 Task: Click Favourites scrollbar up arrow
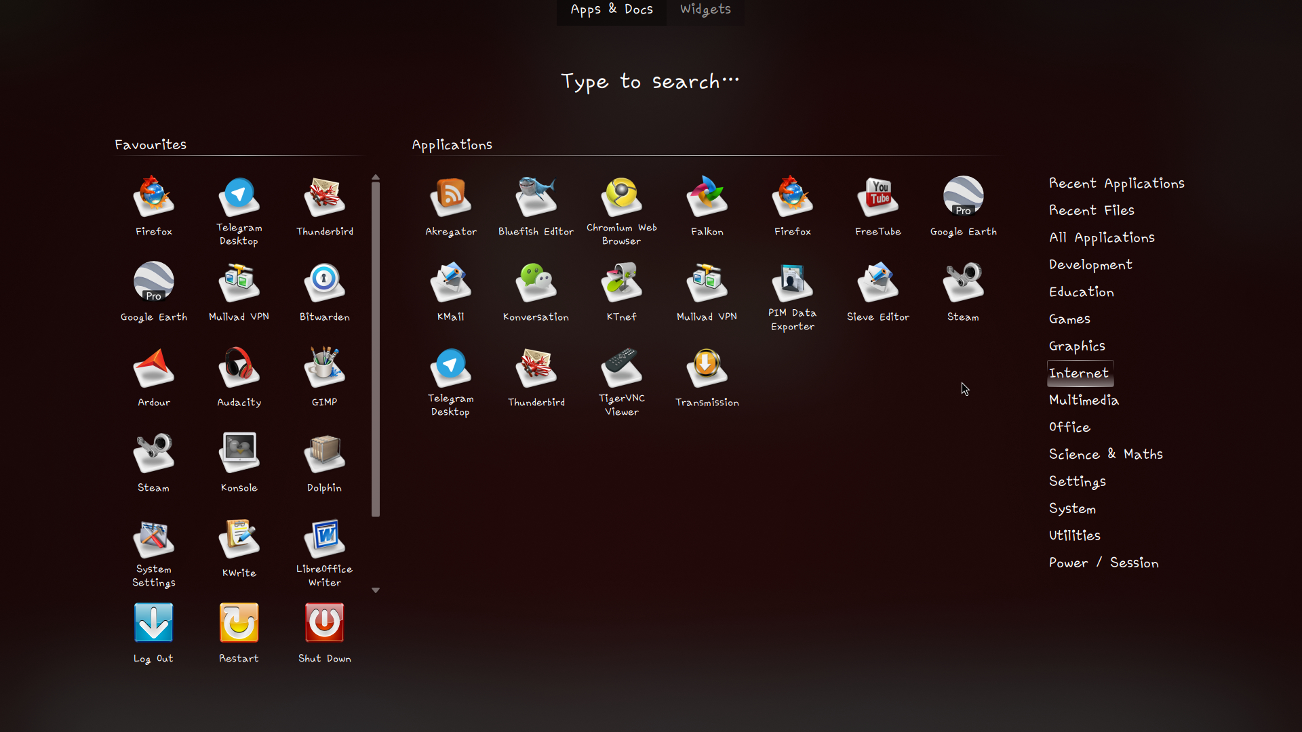376,178
